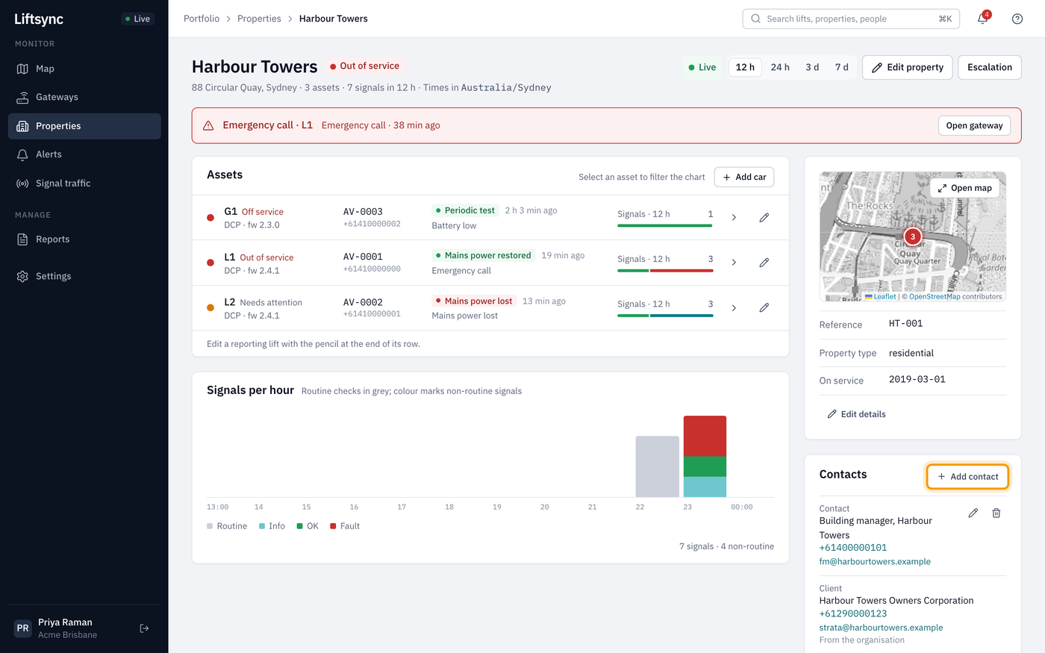
Task: Go to Portfolio in the breadcrumb
Action: click(x=202, y=19)
